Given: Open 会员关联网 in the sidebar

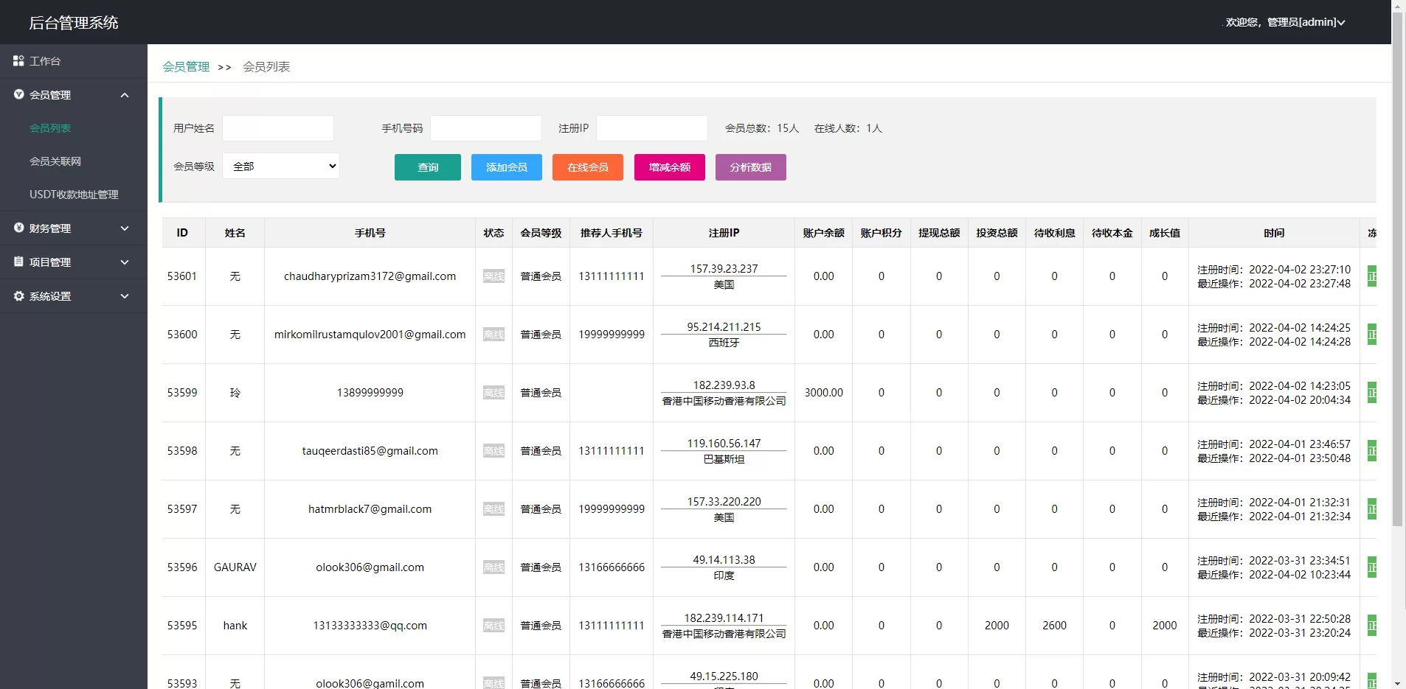Looking at the screenshot, I should (x=55, y=161).
